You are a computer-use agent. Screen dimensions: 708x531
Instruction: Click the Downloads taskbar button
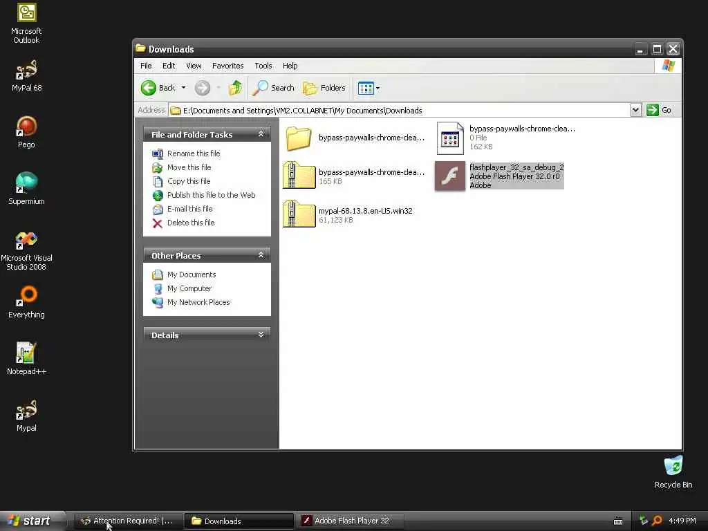pos(239,521)
